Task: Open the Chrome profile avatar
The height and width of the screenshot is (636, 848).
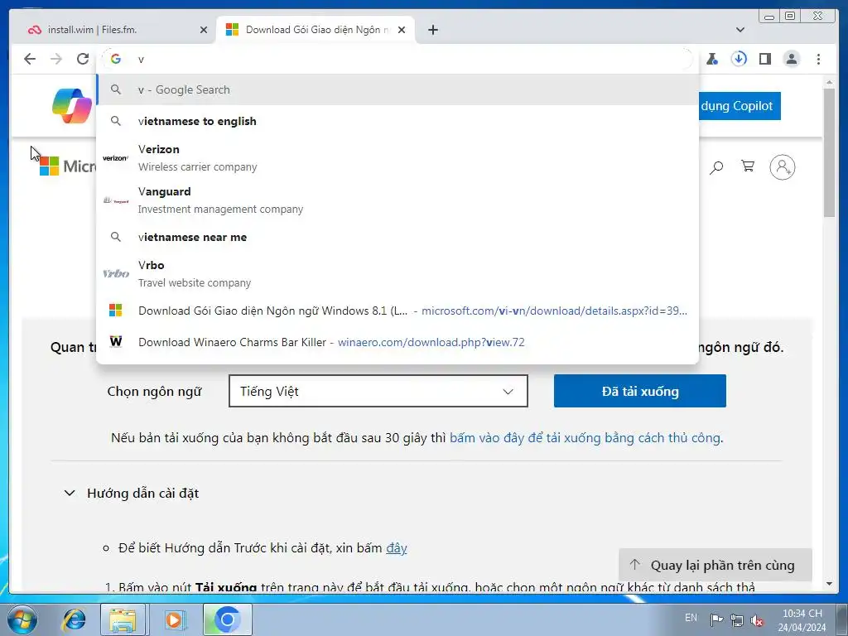Action: click(x=791, y=59)
